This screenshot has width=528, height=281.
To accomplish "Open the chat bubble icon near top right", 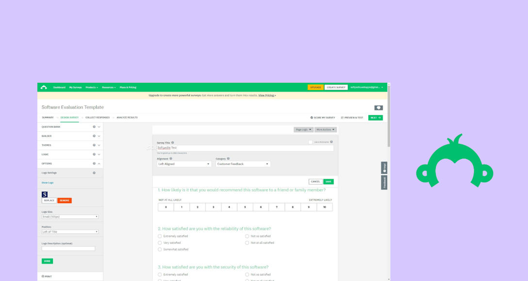I will click(379, 107).
